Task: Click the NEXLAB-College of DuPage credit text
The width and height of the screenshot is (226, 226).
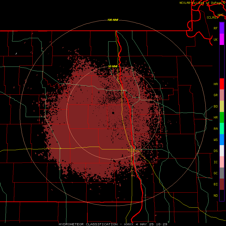Action: coord(200,3)
